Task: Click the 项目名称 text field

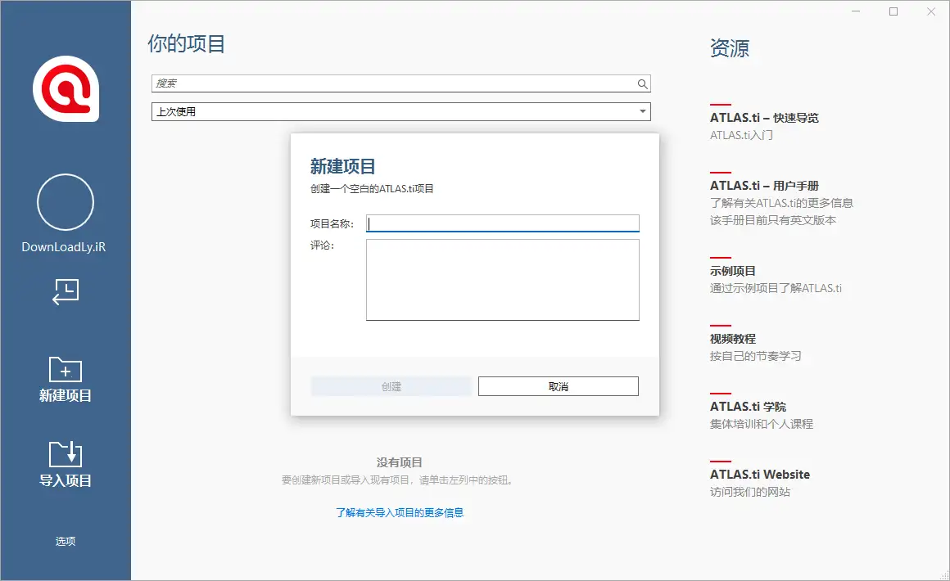Action: point(502,223)
